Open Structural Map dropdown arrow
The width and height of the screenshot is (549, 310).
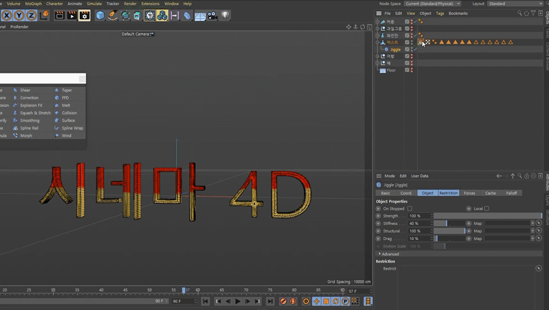(x=532, y=231)
